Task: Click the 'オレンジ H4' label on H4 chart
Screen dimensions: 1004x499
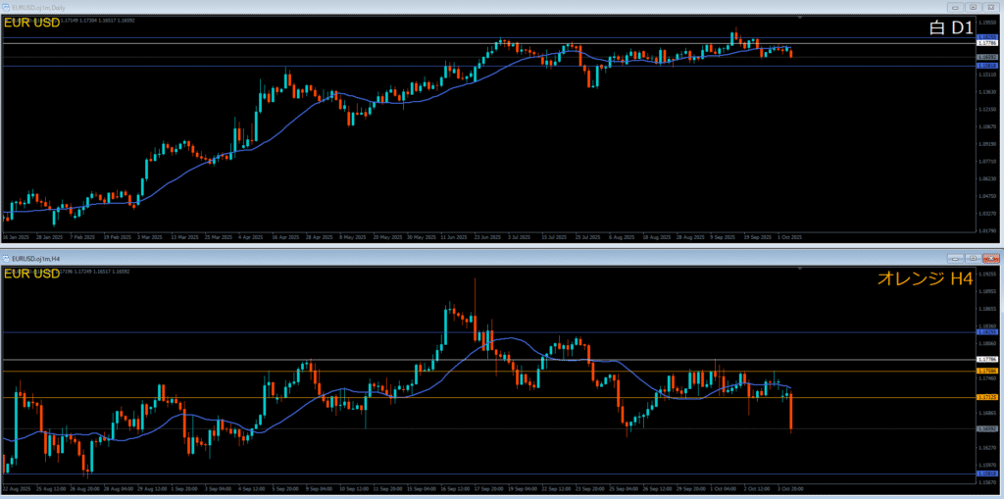Action: (926, 278)
